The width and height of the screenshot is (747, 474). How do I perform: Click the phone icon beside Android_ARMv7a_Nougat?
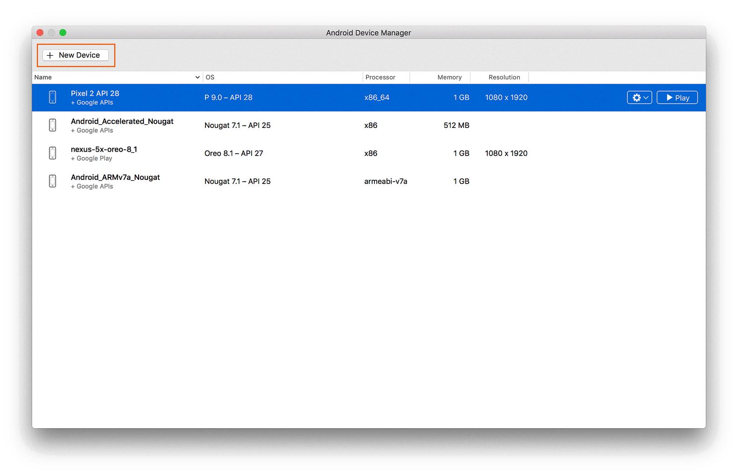pyautogui.click(x=52, y=181)
